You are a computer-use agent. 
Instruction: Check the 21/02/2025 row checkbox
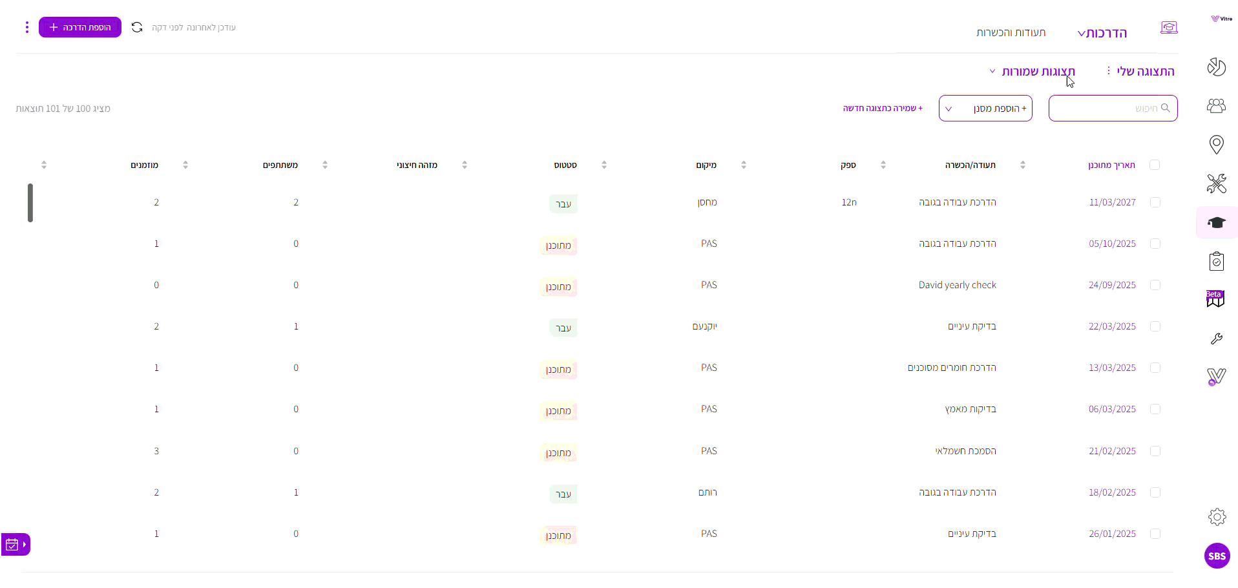click(1155, 451)
